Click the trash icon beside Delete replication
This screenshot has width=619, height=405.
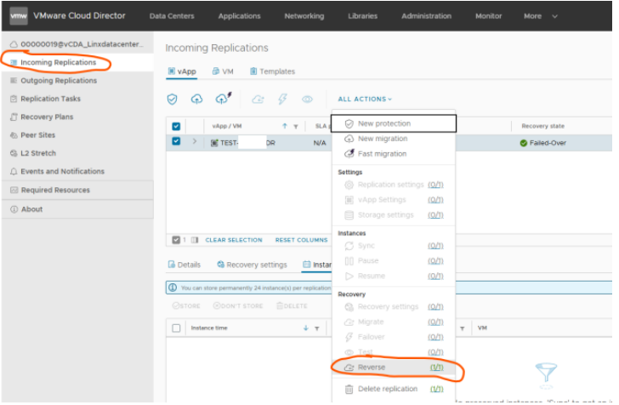coord(349,389)
